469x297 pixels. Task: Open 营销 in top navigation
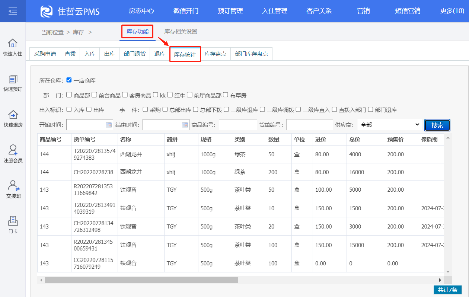(364, 11)
